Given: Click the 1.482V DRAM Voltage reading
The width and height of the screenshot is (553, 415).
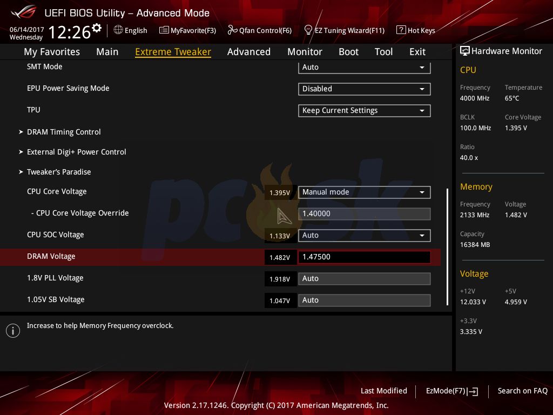Looking at the screenshot, I should (280, 258).
